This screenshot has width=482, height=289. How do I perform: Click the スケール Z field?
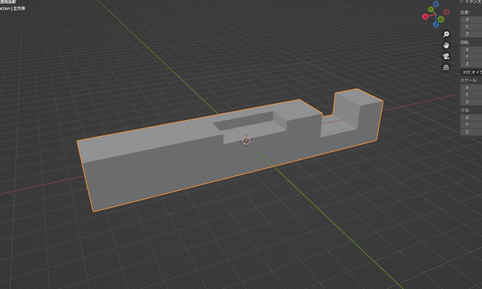tap(471, 102)
